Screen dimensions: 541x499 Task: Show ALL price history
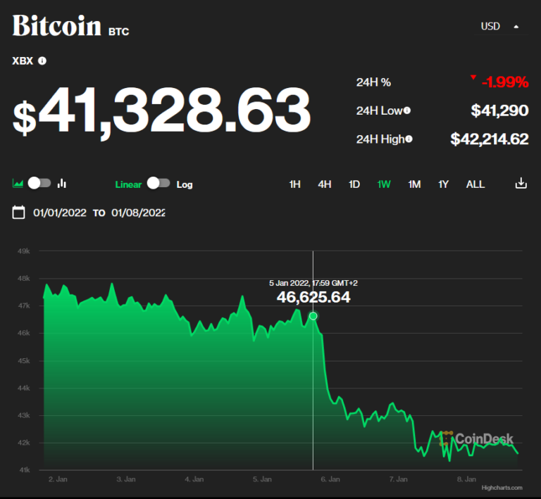(x=475, y=184)
